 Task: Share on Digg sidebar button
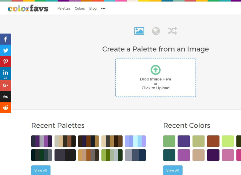5,96
